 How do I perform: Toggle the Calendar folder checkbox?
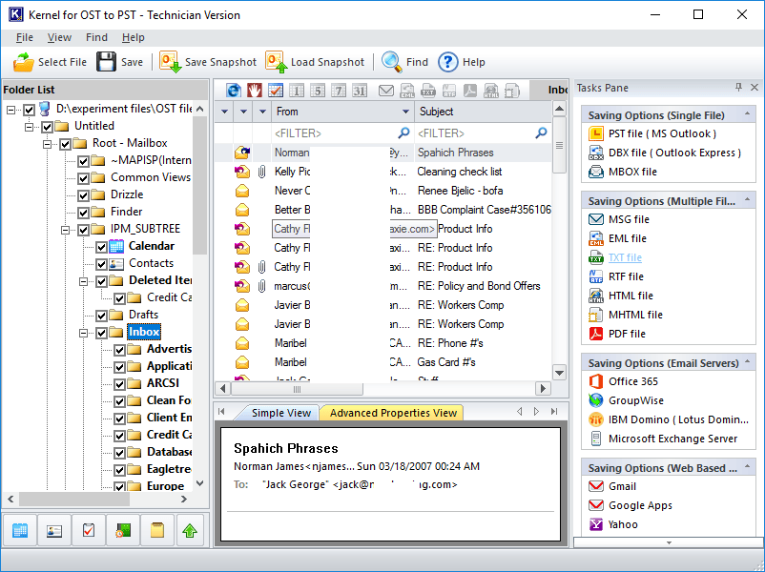coord(101,247)
